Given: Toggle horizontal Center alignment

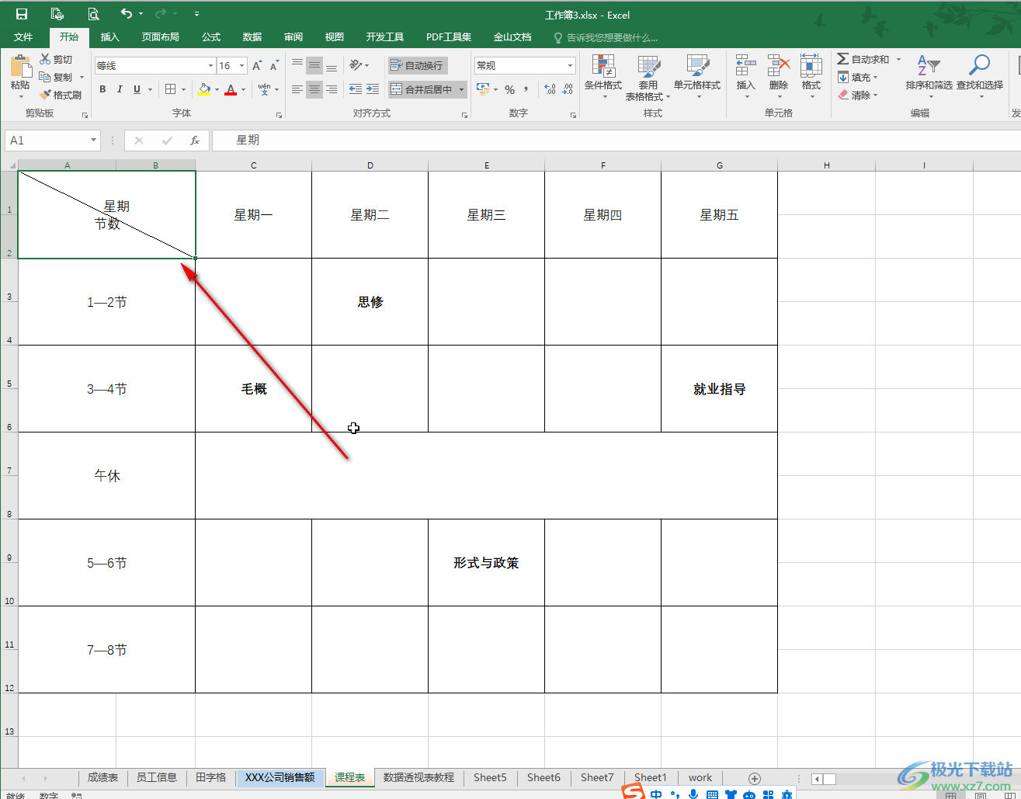Looking at the screenshot, I should point(314,89).
